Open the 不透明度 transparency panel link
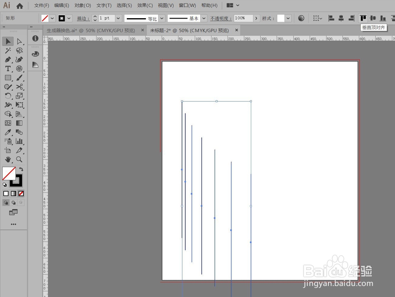 pos(221,19)
